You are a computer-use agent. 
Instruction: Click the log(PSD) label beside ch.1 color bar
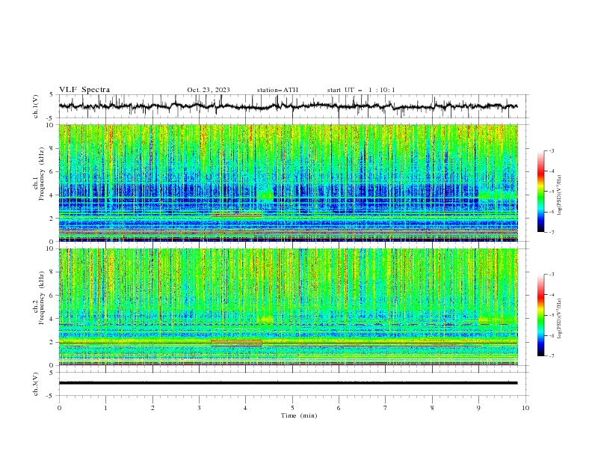559,195
